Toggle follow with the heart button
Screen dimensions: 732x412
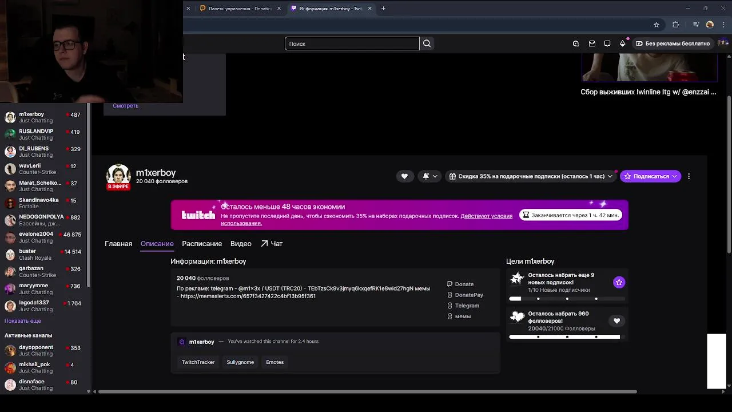tap(404, 176)
